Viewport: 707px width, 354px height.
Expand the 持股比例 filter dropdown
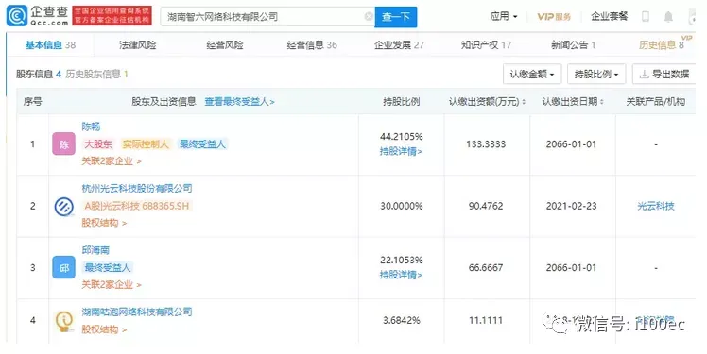point(596,74)
